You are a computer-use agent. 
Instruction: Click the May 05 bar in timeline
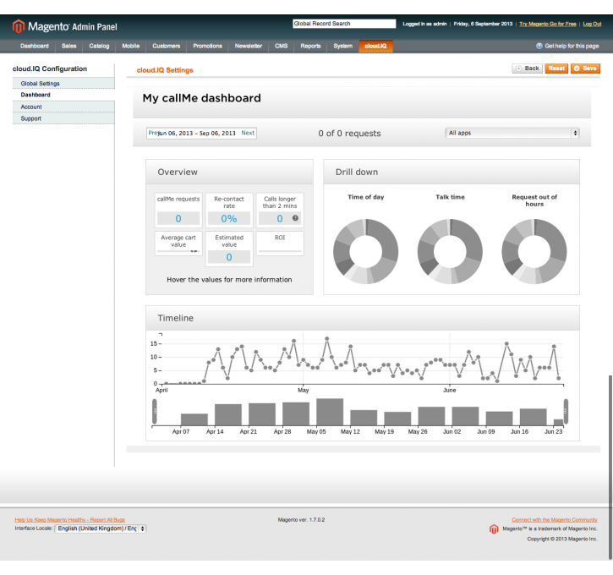(x=330, y=412)
